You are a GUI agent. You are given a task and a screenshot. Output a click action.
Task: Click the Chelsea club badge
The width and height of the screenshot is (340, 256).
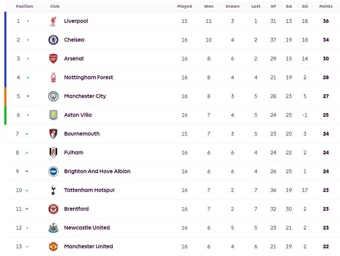click(x=53, y=40)
